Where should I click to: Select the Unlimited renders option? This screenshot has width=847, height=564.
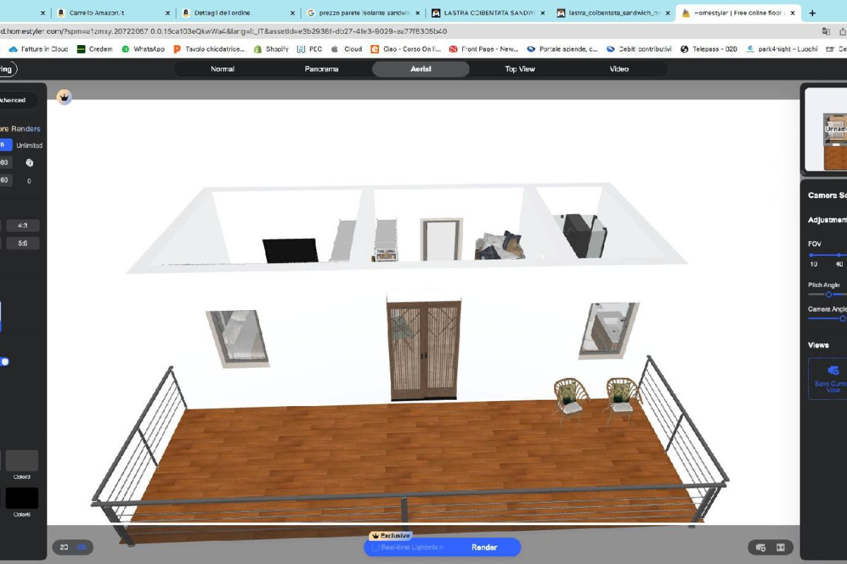pyautogui.click(x=30, y=145)
